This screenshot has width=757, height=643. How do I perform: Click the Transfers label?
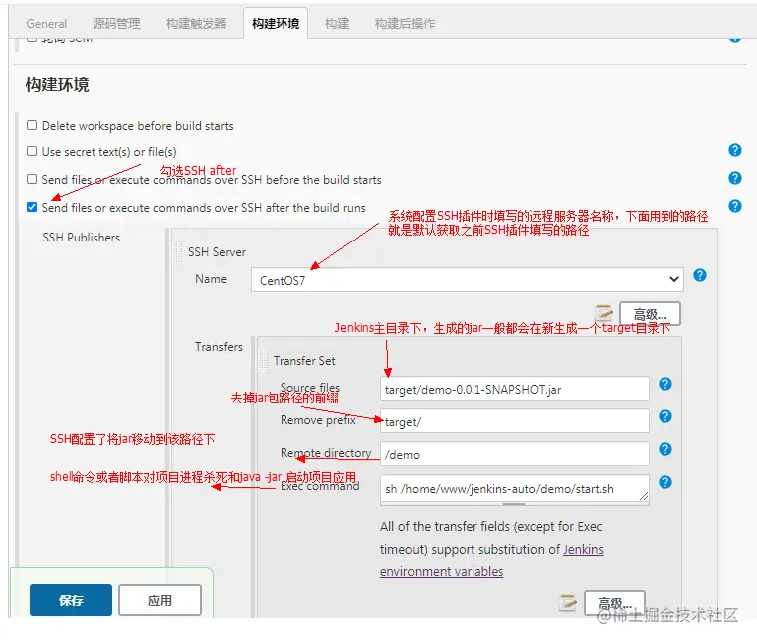[219, 347]
